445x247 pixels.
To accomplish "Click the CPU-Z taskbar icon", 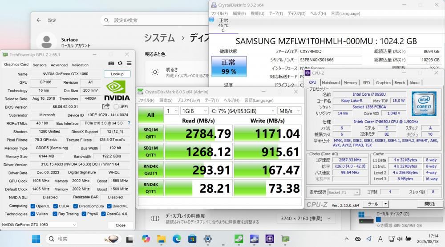I will tap(270, 239).
